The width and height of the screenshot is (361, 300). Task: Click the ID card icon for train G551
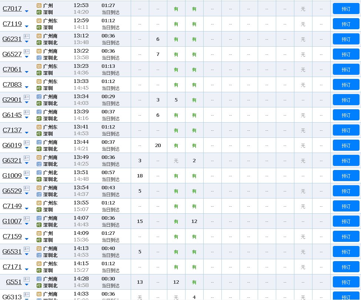pos(27,279)
